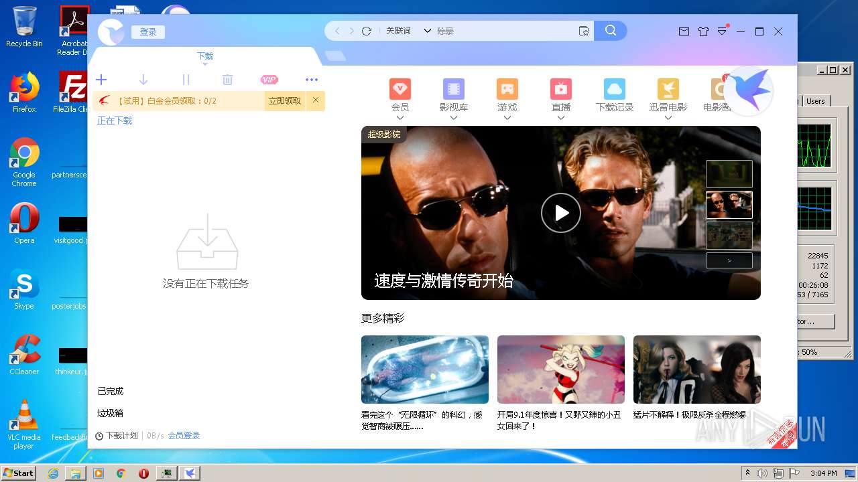
Task: Go back with the left arrow
Action: pyautogui.click(x=337, y=31)
